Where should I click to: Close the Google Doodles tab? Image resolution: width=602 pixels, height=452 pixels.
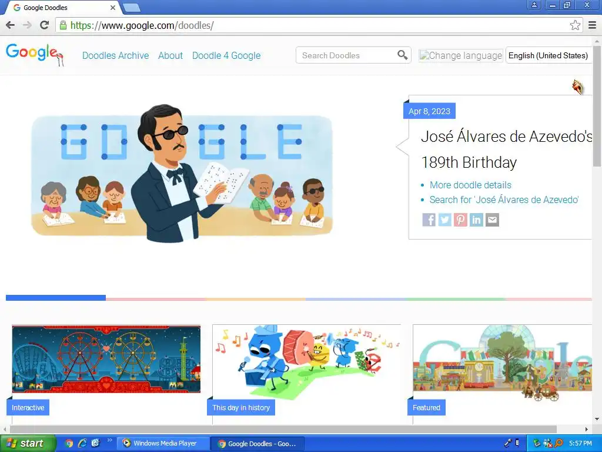[x=112, y=7]
